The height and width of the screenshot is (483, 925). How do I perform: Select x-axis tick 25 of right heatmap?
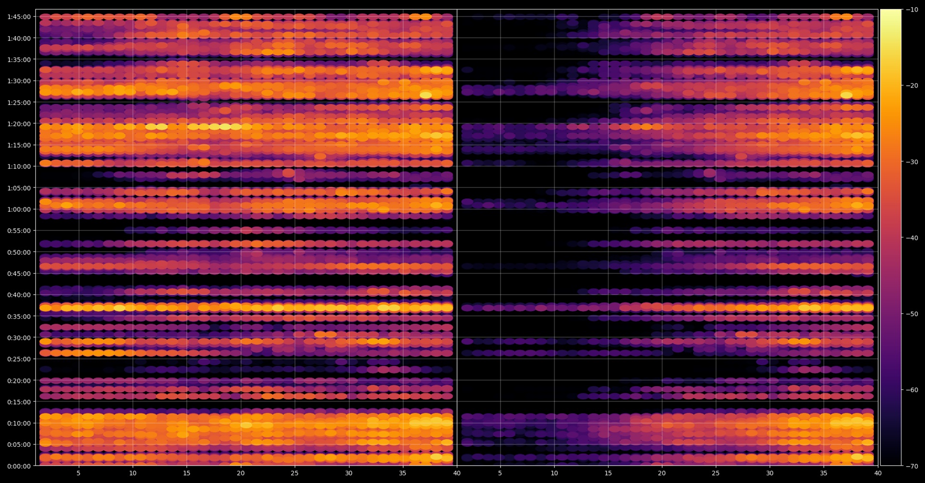pyautogui.click(x=716, y=473)
